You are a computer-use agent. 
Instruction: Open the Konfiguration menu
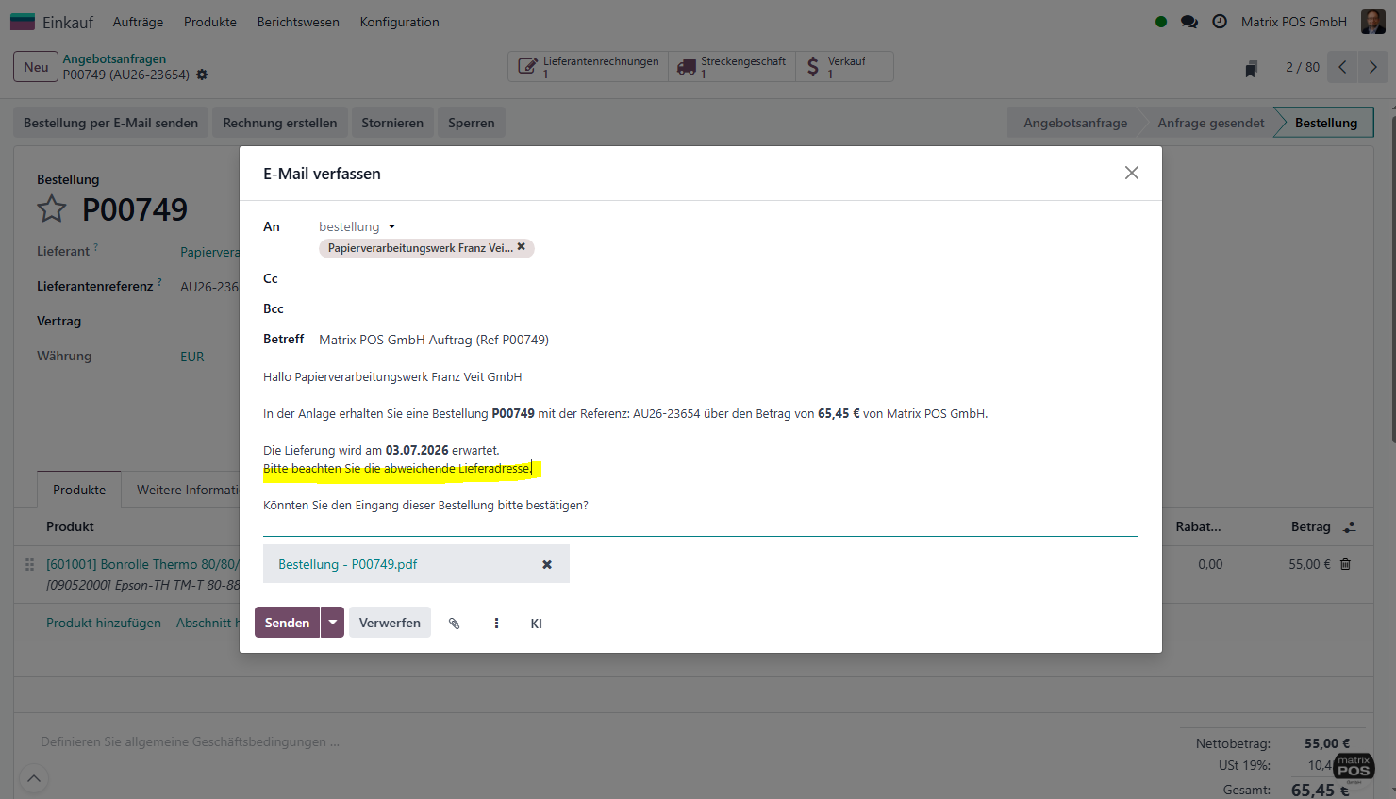[x=400, y=22]
